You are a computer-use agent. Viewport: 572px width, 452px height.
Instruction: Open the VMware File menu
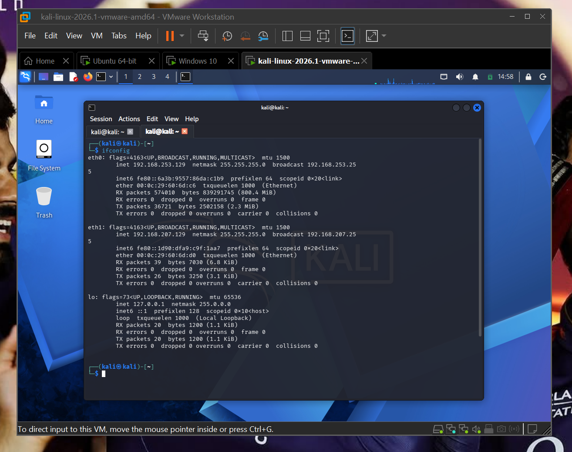pos(30,36)
